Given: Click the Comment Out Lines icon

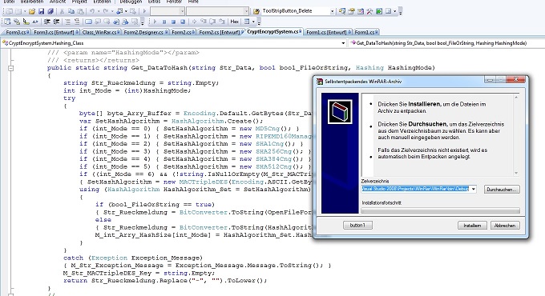Looking at the screenshot, I should (68, 22).
